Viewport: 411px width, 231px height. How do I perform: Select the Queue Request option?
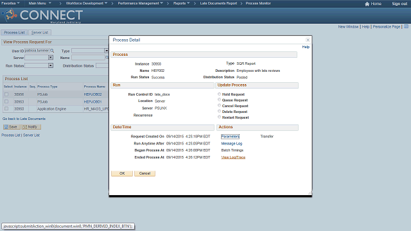219,100
